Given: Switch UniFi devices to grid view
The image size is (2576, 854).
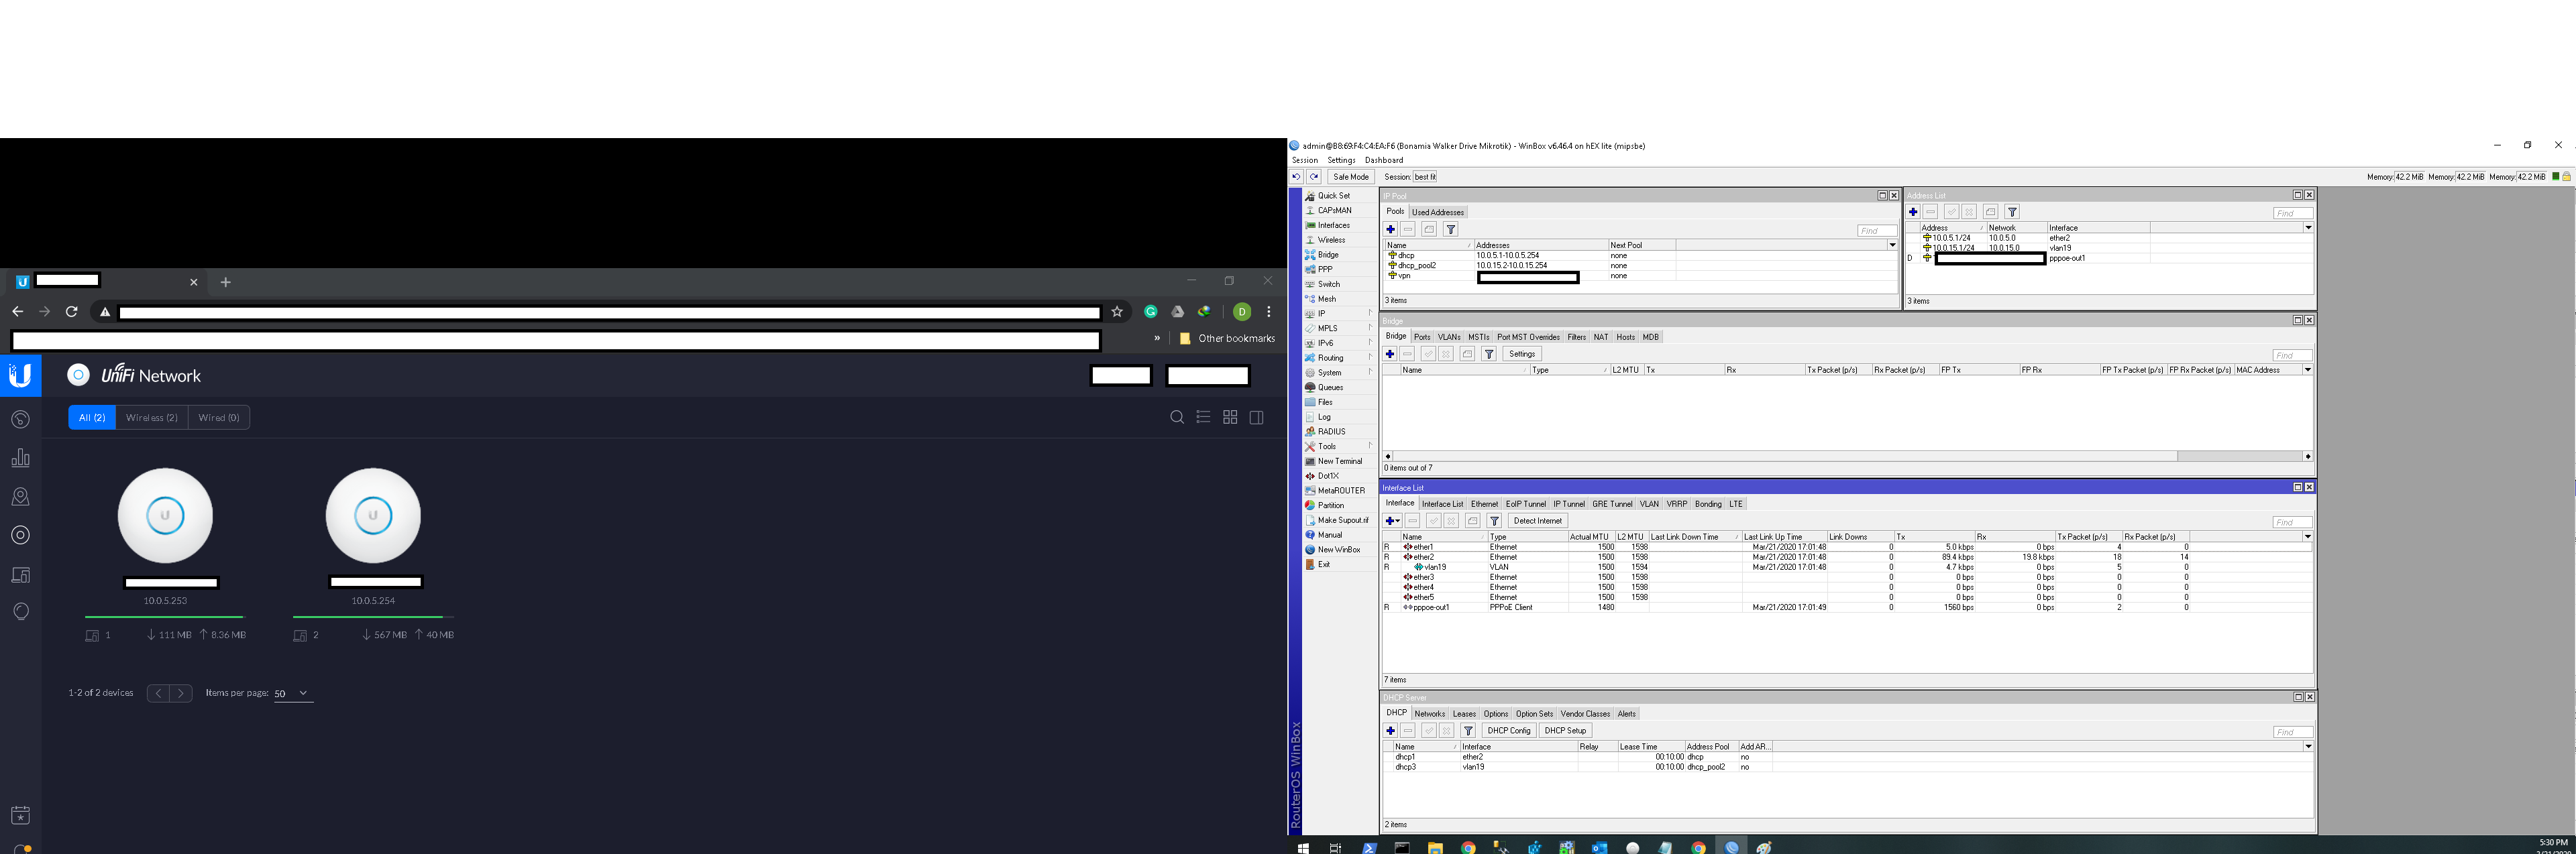Looking at the screenshot, I should (x=1229, y=416).
